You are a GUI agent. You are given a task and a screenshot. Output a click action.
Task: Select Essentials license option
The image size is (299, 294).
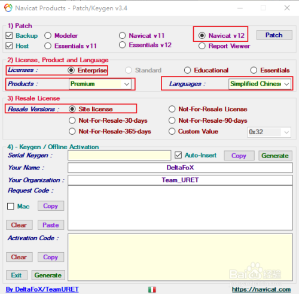[254, 70]
